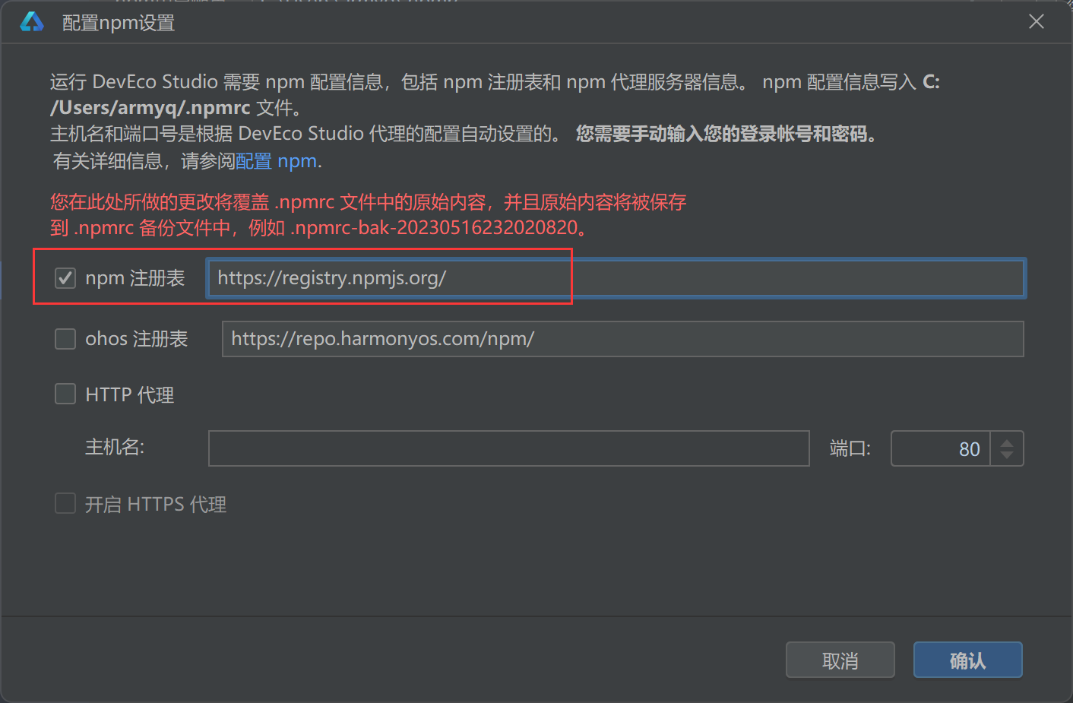
Task: Enable the ohos 注册表 checkbox
Action: (65, 339)
